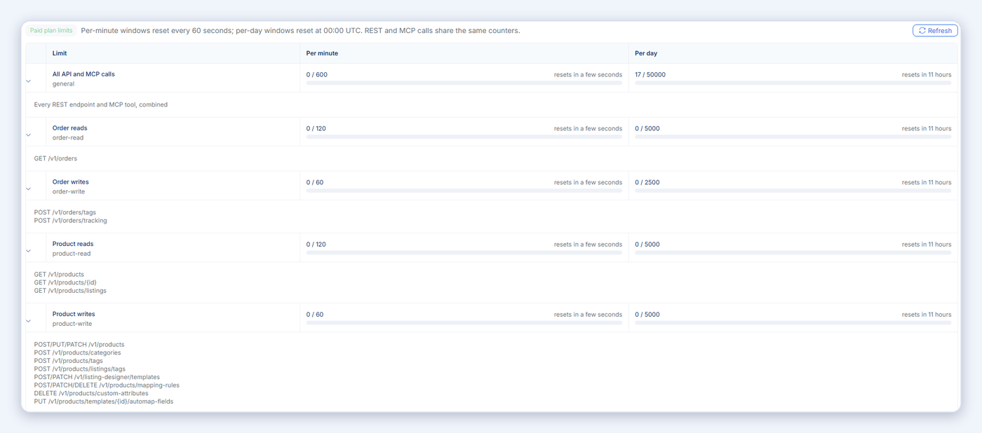This screenshot has height=433, width=982.
Task: Click the POST /v1/products/categories endpoint text
Action: pos(77,352)
